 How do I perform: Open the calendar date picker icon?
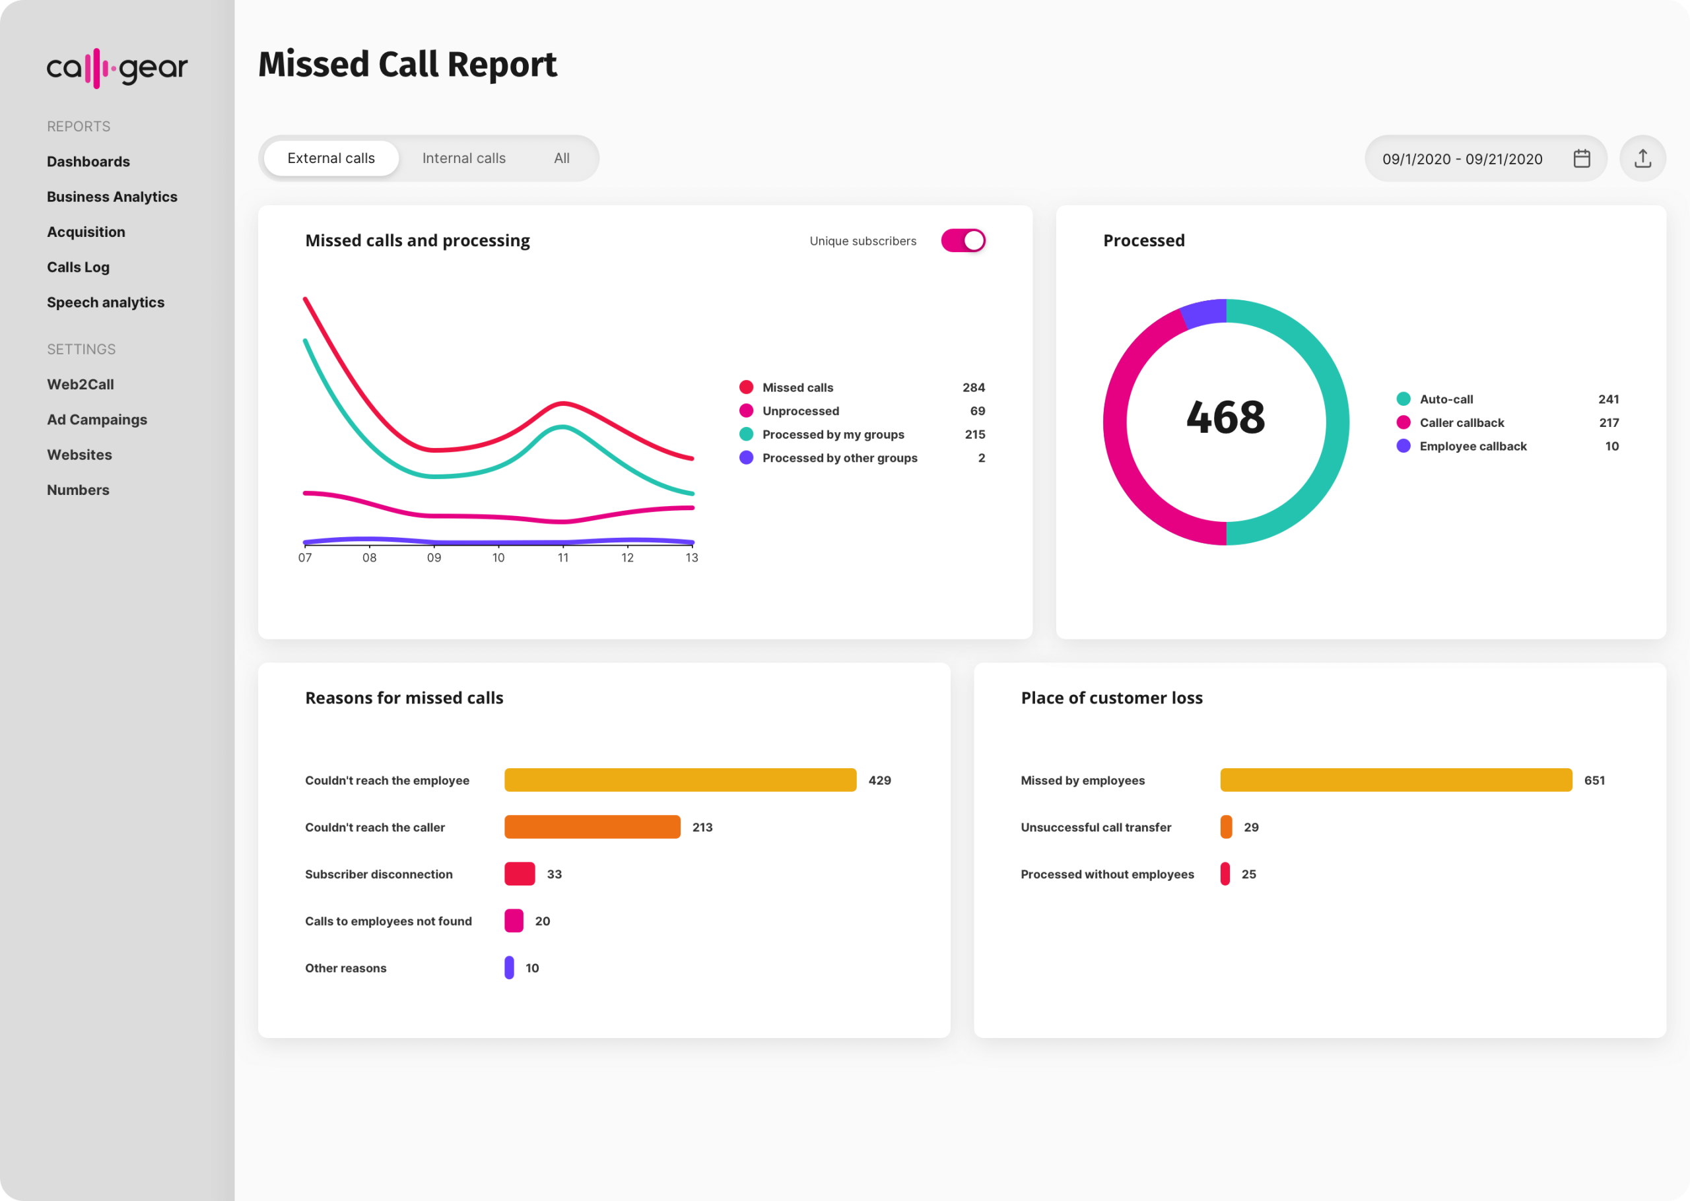(1583, 158)
